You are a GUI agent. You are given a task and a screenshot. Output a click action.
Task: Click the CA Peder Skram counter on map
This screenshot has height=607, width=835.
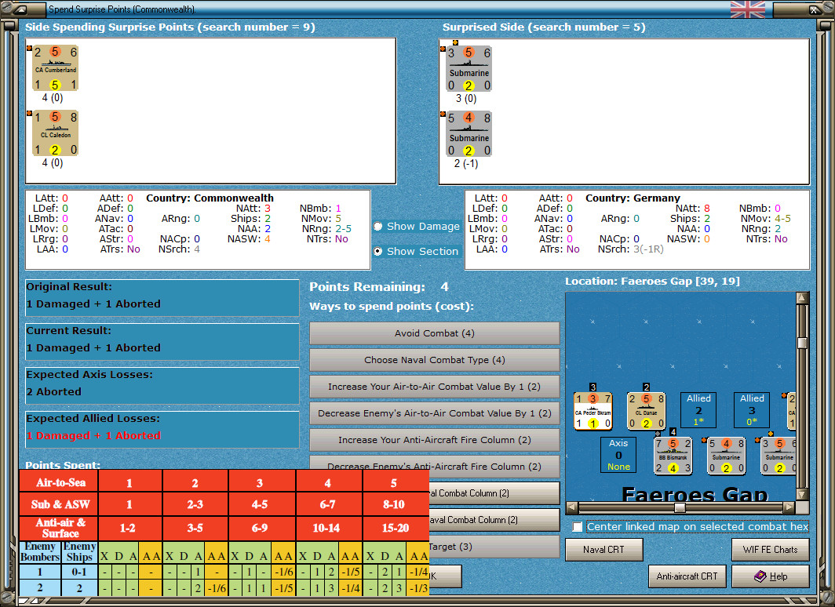(x=593, y=411)
